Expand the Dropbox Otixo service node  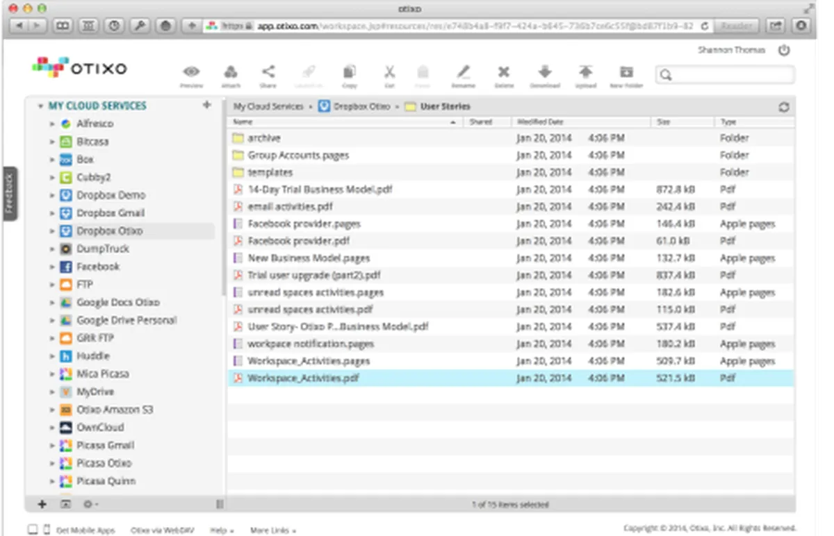click(52, 231)
